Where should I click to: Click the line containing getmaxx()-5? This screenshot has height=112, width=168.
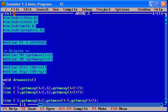point(50,100)
